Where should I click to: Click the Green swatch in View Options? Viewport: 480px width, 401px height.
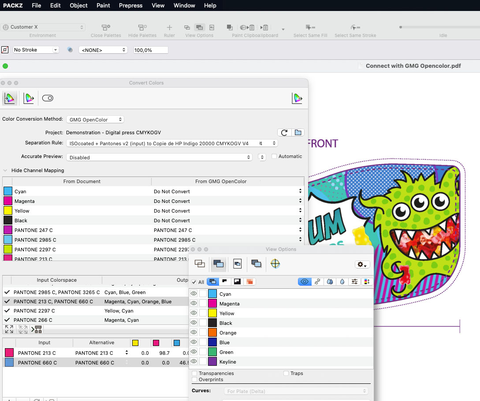point(212,352)
